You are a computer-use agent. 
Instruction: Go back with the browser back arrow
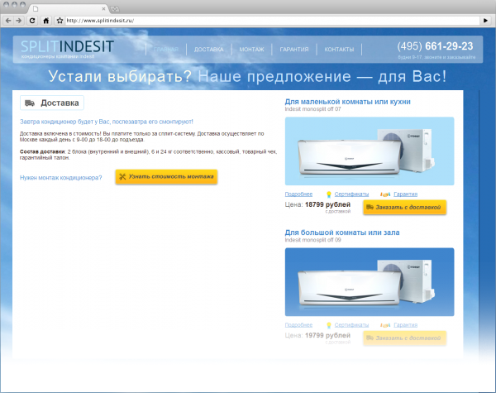pyautogui.click(x=8, y=21)
